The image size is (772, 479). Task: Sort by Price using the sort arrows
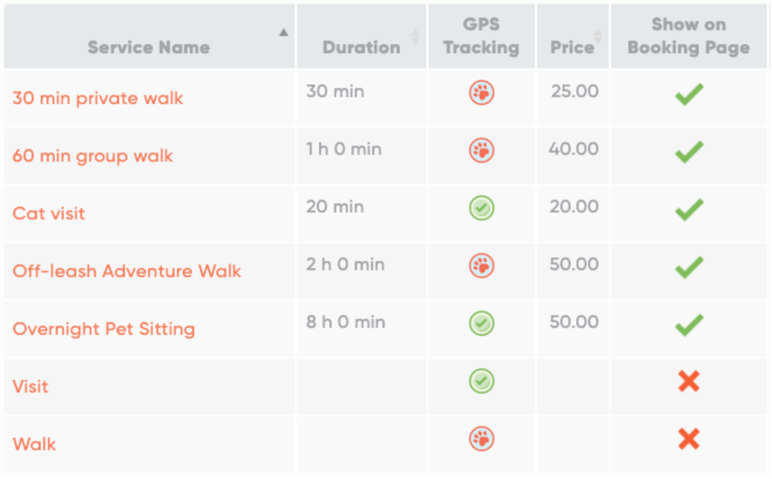(x=598, y=37)
